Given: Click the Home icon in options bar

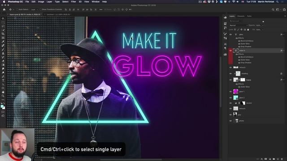Looking at the screenshot, I should [4, 9].
